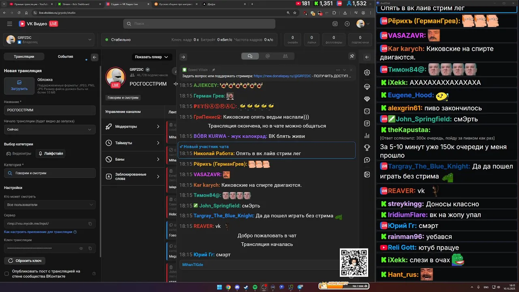Select the chat messages tab icon

(250, 56)
